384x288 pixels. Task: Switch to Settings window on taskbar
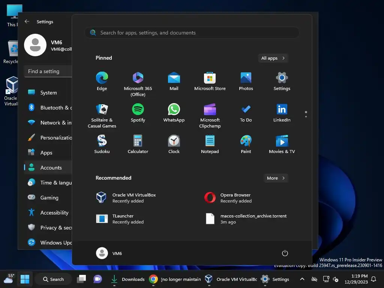click(275, 279)
